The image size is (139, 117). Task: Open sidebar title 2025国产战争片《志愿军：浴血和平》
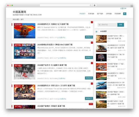coord(116,102)
